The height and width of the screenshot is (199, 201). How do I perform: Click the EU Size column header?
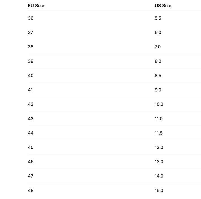tap(36, 6)
